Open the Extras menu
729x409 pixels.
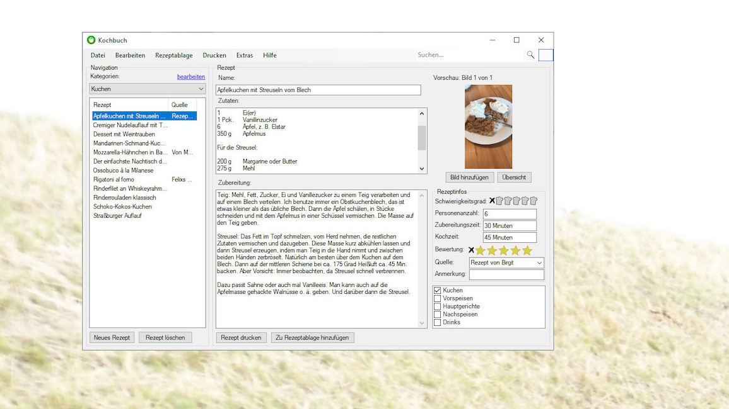[x=244, y=55]
